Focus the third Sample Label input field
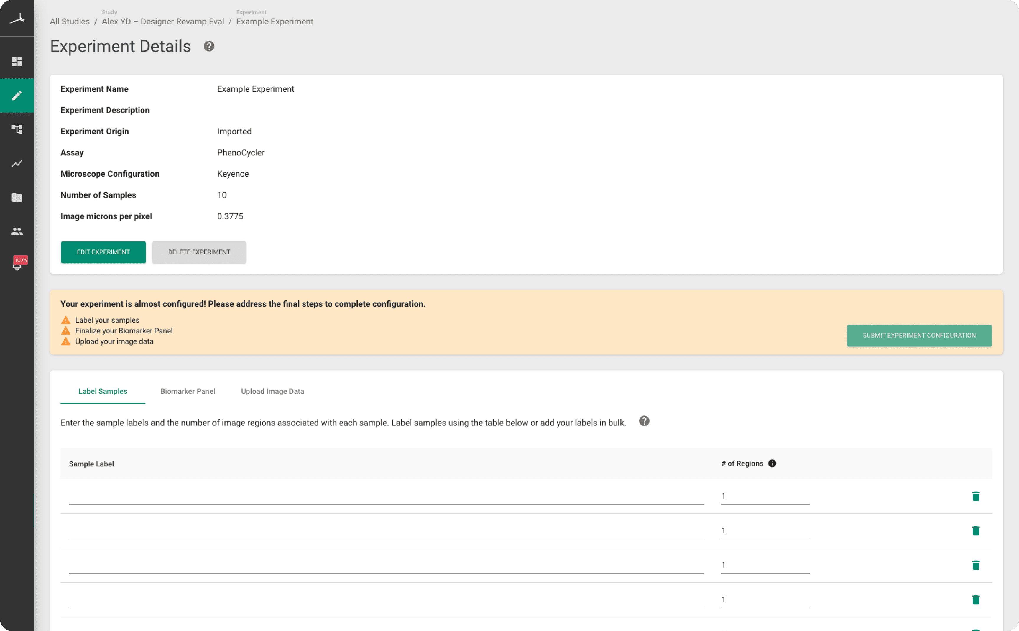The width and height of the screenshot is (1019, 631). pos(387,565)
